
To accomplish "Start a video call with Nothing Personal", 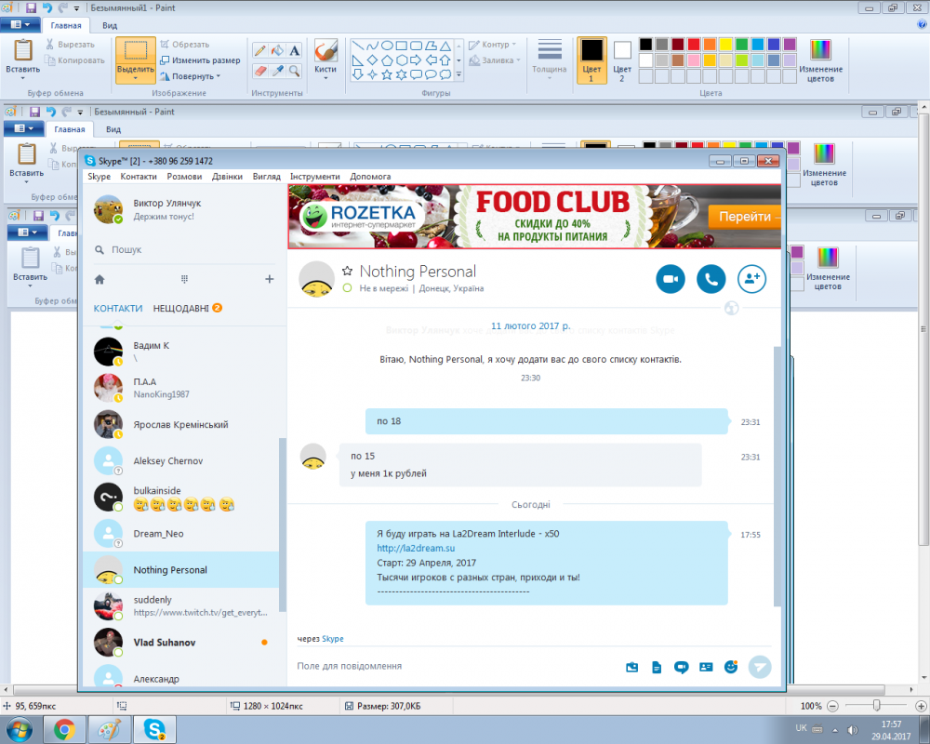I will tap(670, 279).
